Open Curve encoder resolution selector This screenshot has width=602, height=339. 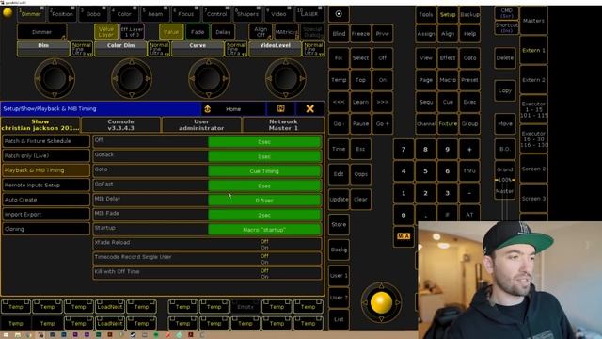[236, 49]
